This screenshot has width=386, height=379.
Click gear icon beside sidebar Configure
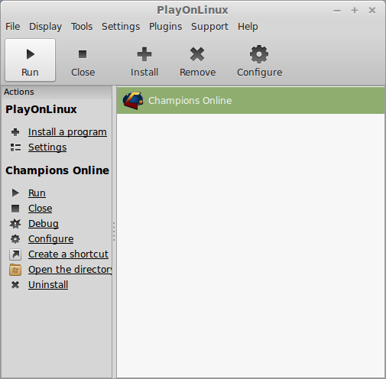coord(15,239)
